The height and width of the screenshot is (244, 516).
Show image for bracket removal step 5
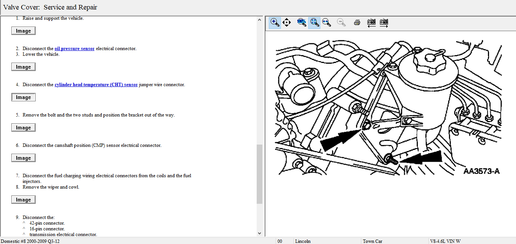tap(24, 128)
